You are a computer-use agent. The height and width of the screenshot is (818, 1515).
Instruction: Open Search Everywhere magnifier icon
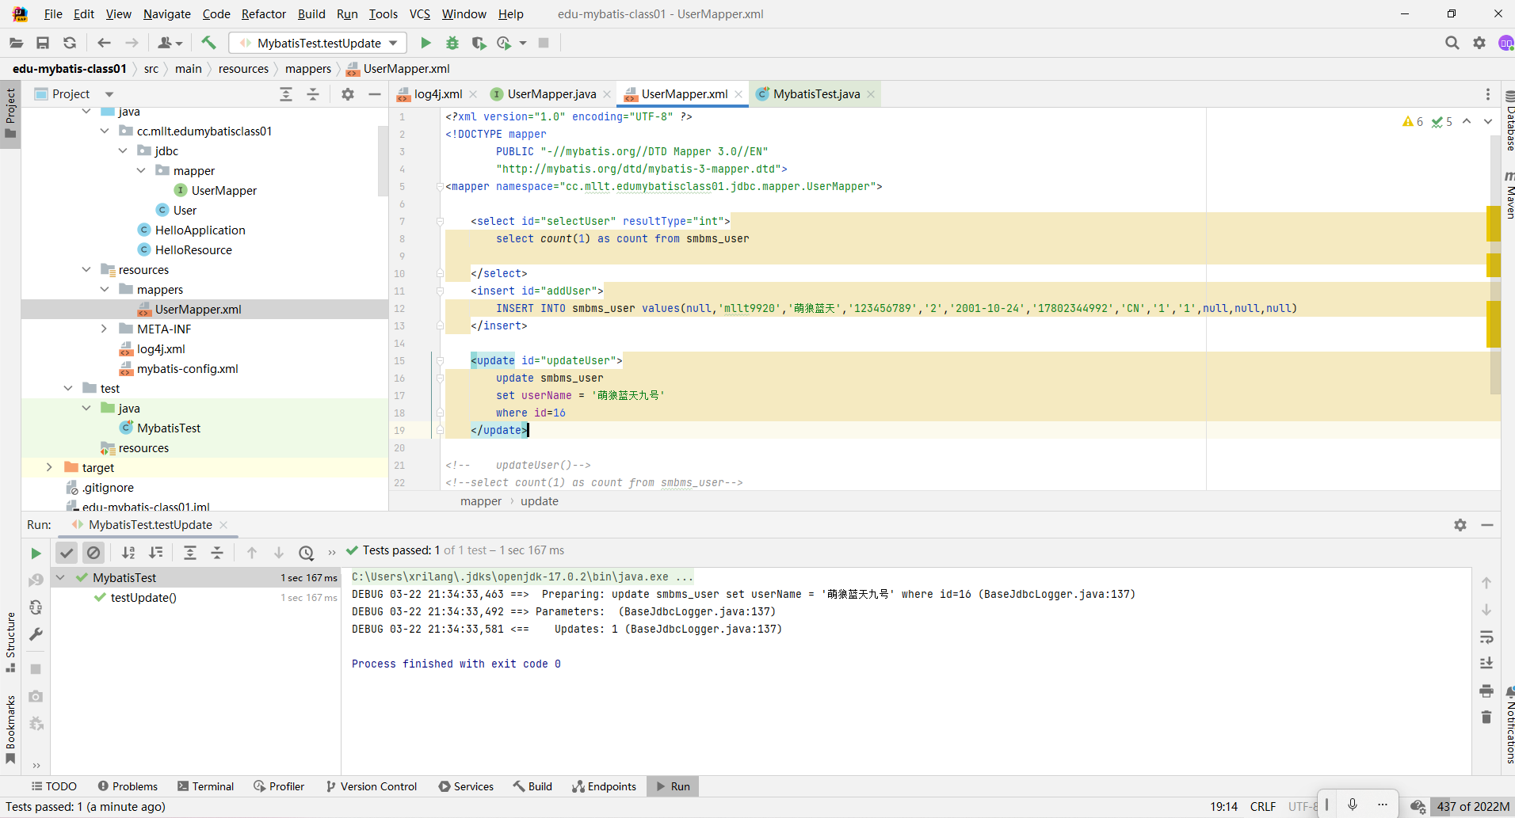point(1452,43)
